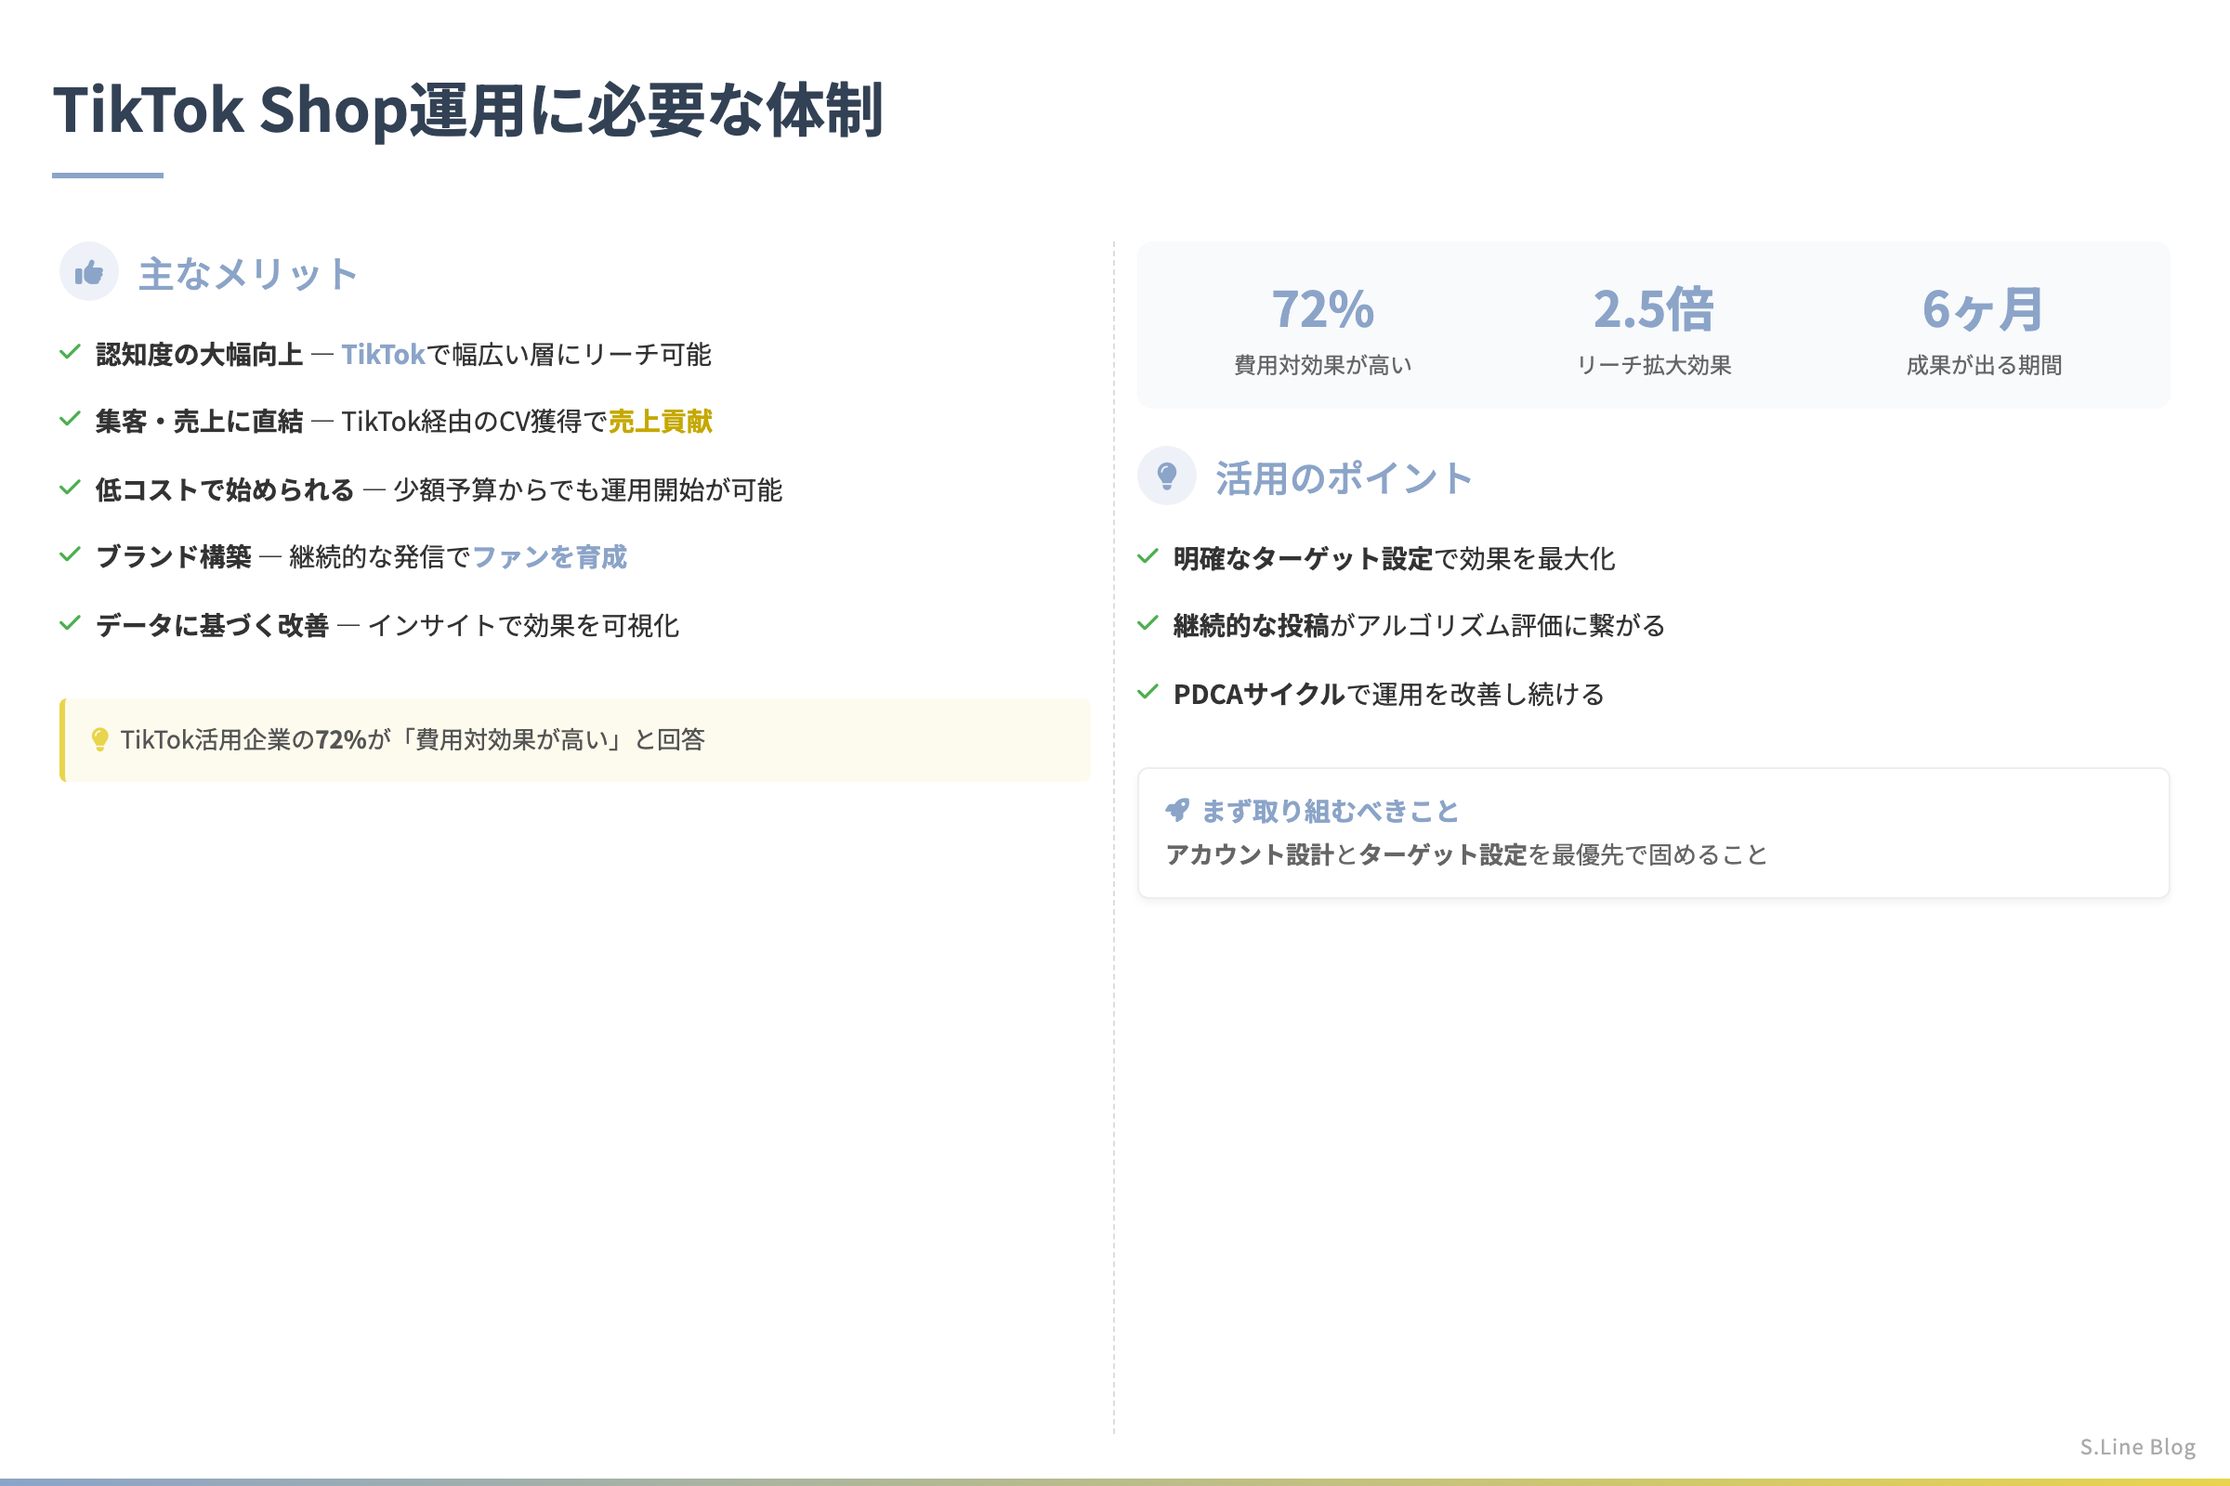Viewport: 2230px width, 1486px height.
Task: Click the lightbulb icon beside 活用のポイント
Action: pos(1167,476)
